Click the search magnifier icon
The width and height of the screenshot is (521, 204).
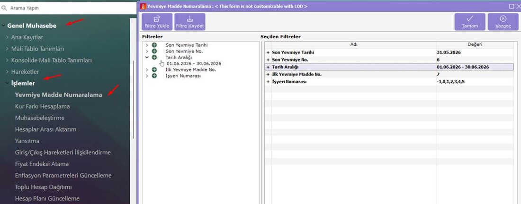4,8
